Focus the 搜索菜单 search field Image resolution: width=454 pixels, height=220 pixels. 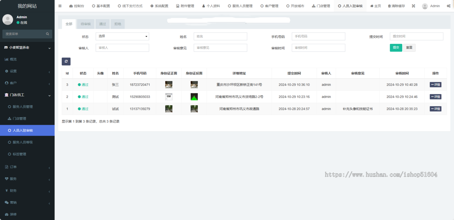[x=23, y=34]
